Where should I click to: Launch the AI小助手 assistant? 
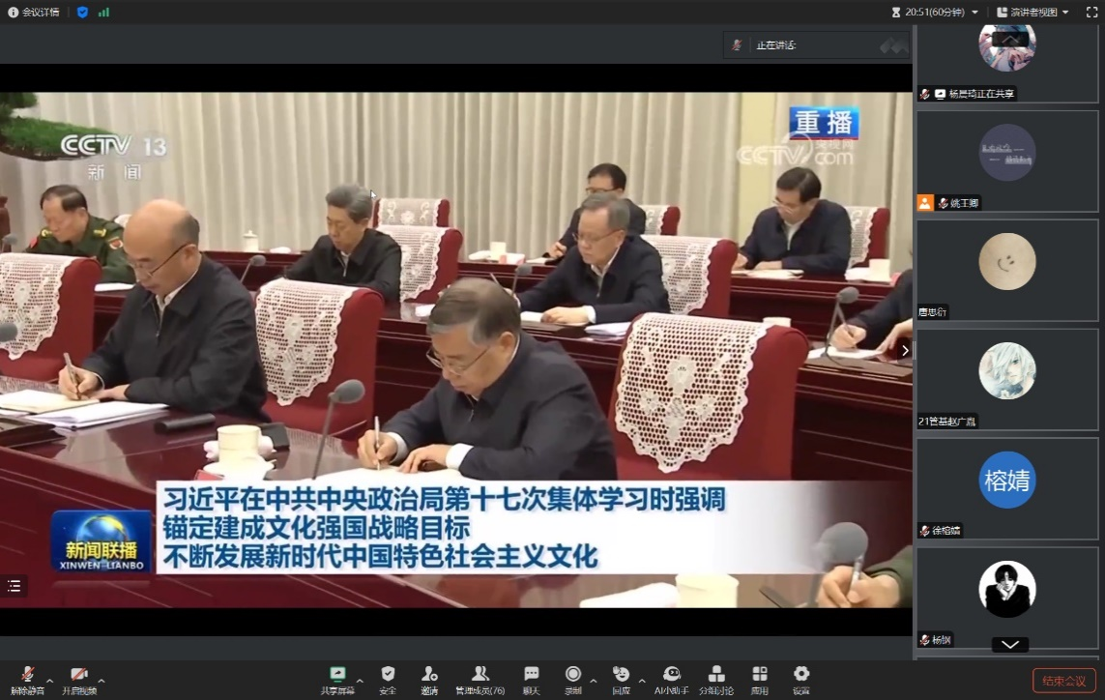point(671,678)
